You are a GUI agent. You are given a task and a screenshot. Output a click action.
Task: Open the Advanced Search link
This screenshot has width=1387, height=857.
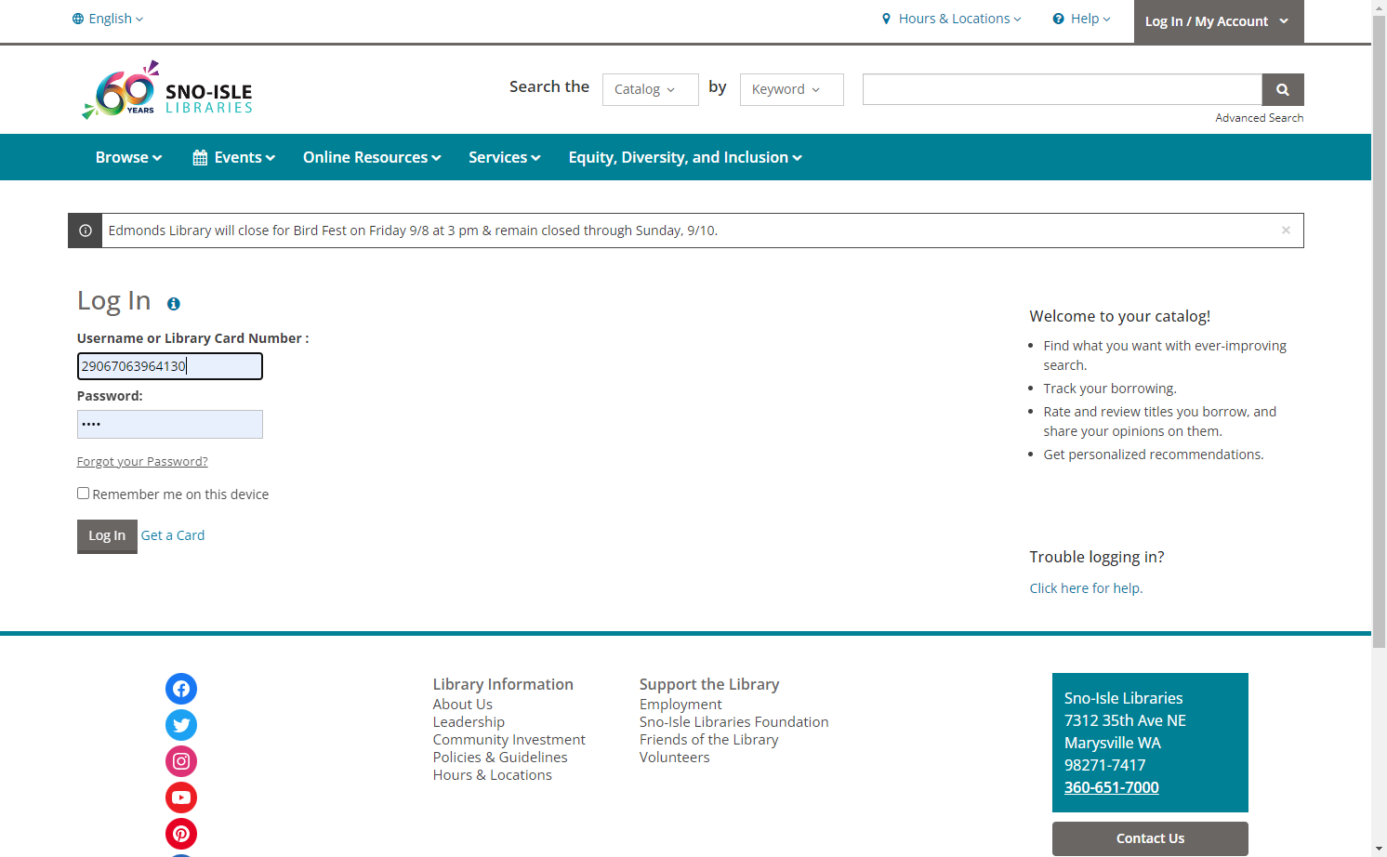(1260, 118)
